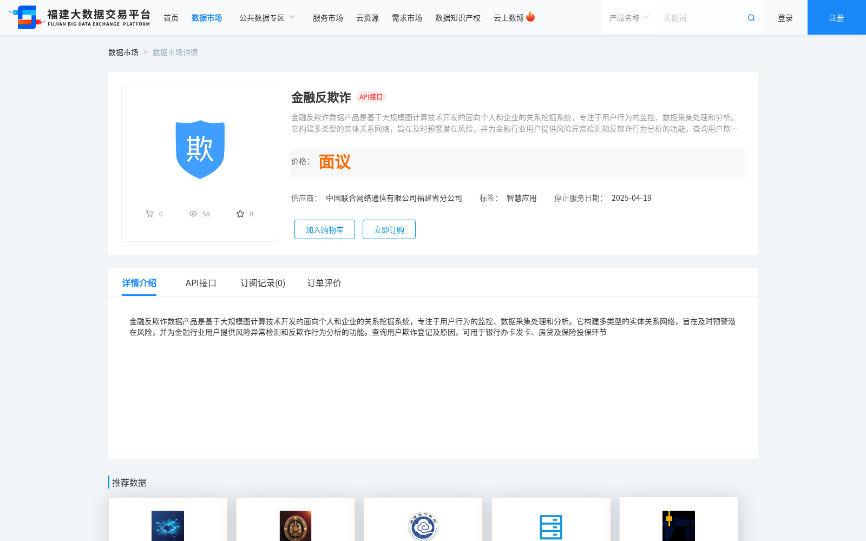
Task: Click the shopping cart count icon
Action: 150,214
